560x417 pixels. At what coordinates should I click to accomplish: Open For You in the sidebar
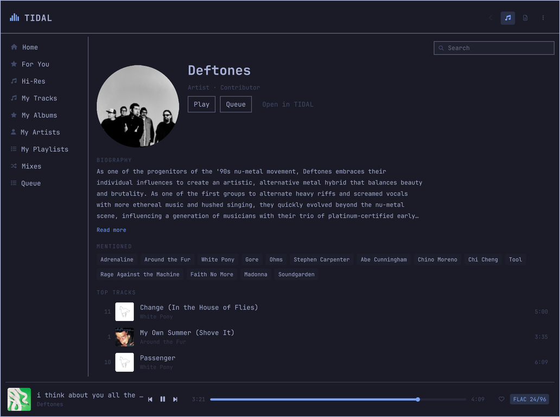click(35, 65)
